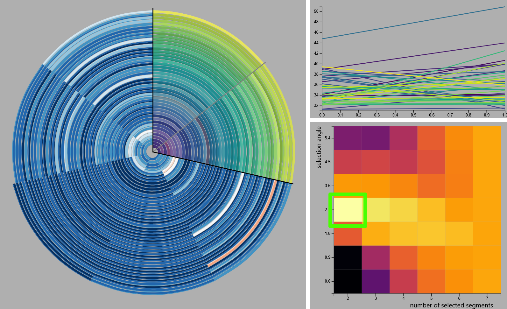Viewport: 507px width, 309px height.
Task: Select heatmap cell at angle 4.5, segments 4
Action: pyautogui.click(x=403, y=162)
